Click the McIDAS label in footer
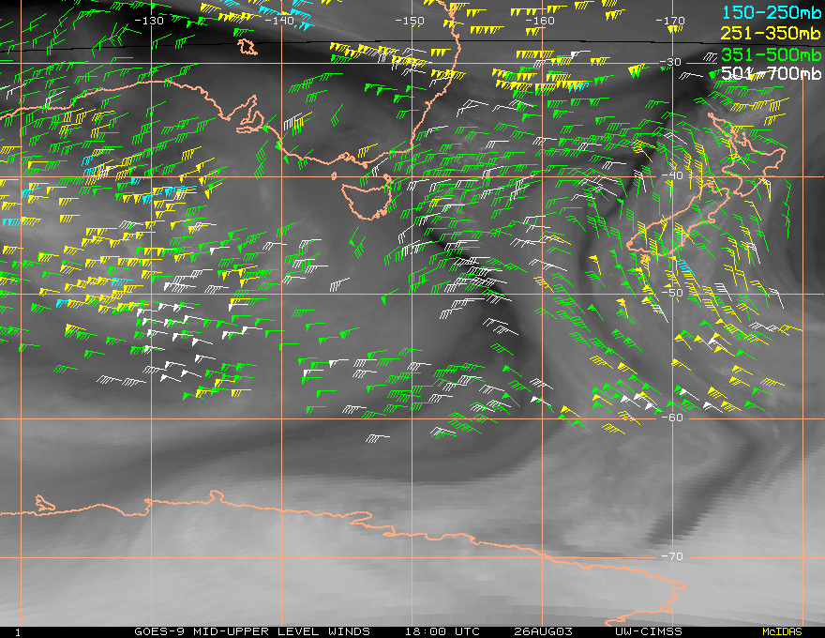Screen dimensions: 825x638 click(783, 632)
